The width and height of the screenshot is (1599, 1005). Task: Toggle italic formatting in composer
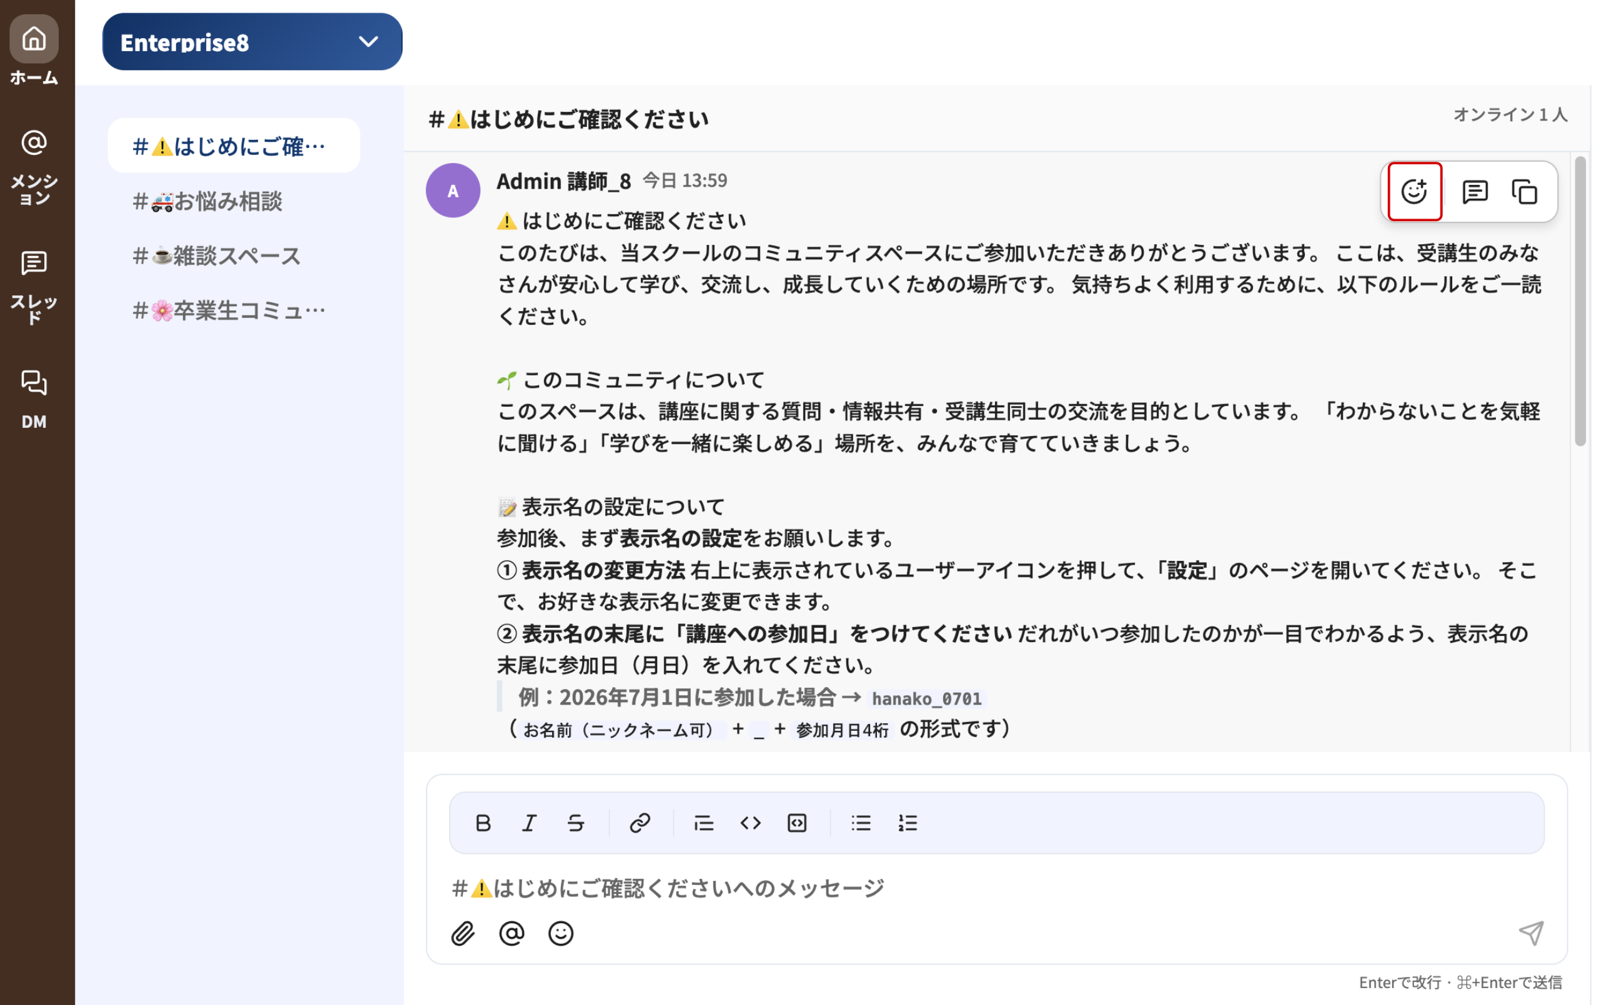coord(529,823)
